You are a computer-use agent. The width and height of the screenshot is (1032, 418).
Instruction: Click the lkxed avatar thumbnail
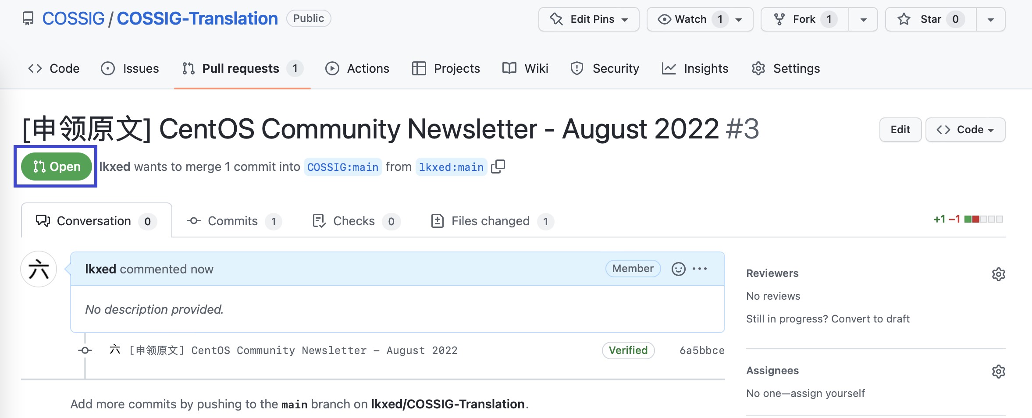click(x=39, y=269)
